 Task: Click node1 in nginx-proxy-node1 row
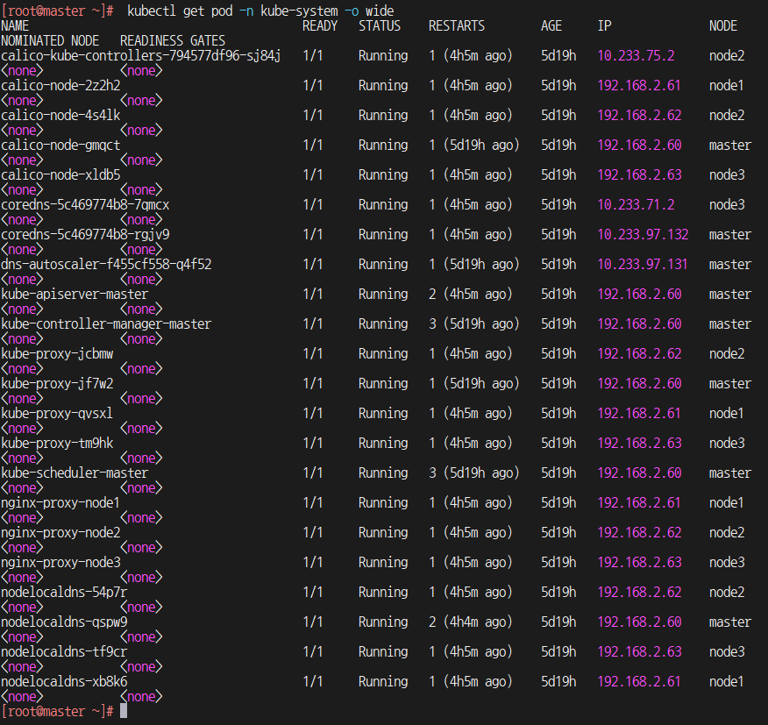[727, 503]
